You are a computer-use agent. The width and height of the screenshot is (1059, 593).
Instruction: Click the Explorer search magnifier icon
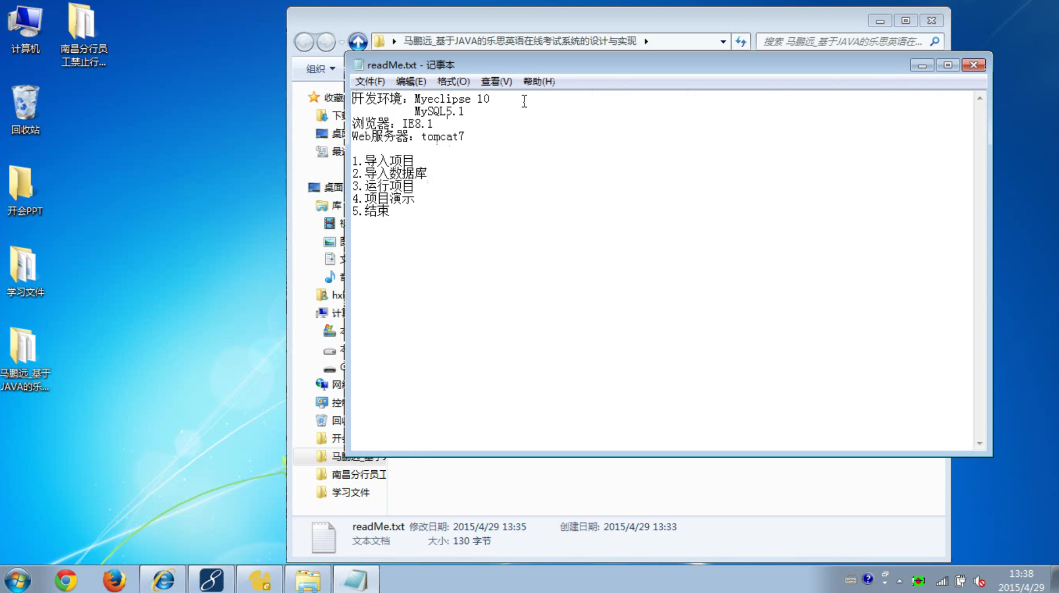(935, 41)
